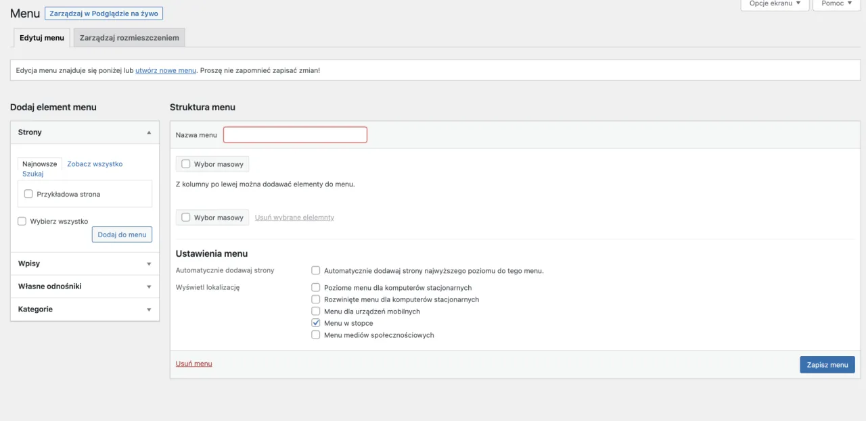
Task: Open the Pomoc dropdown
Action: click(836, 4)
